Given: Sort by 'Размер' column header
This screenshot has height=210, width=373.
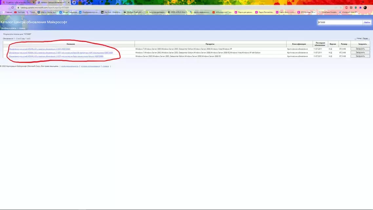Looking at the screenshot, I should (344, 44).
